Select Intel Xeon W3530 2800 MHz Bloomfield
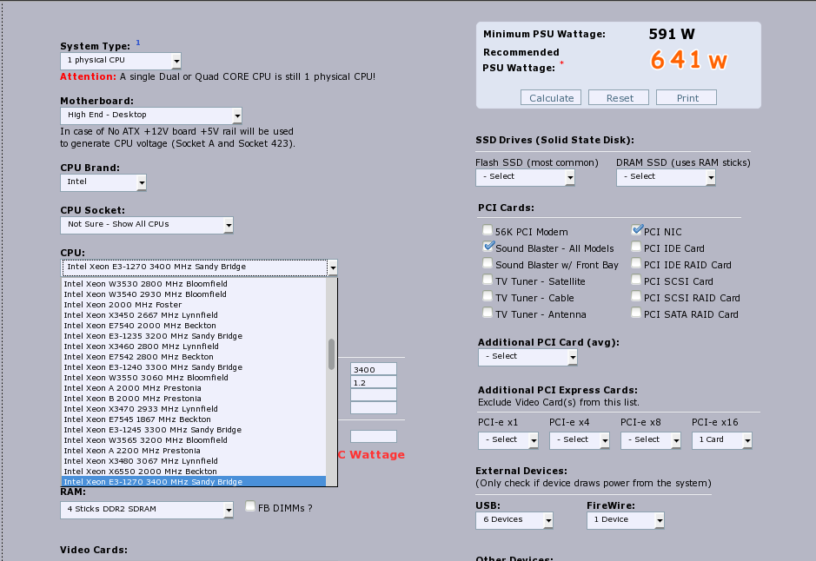This screenshot has width=816, height=561. click(194, 284)
